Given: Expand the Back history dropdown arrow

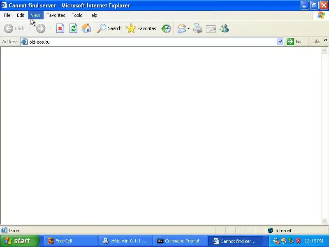Looking at the screenshot, I should [x=29, y=28].
